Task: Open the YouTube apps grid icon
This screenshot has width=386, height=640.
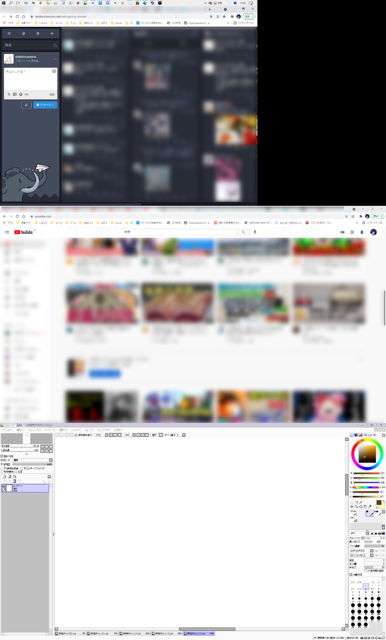Action: click(x=352, y=232)
